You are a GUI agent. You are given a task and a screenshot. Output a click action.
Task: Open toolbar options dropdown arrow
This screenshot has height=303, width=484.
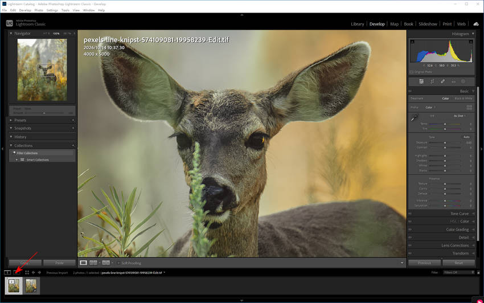click(402, 263)
